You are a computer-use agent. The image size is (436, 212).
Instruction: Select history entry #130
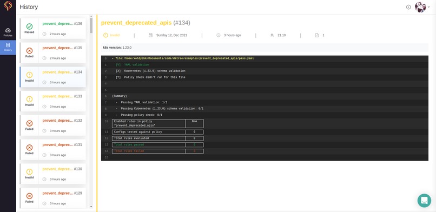[x=53, y=174]
